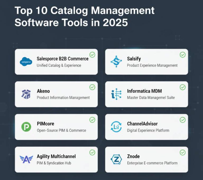Toggle the checkmark on Agility Multichannel card

tap(92, 152)
